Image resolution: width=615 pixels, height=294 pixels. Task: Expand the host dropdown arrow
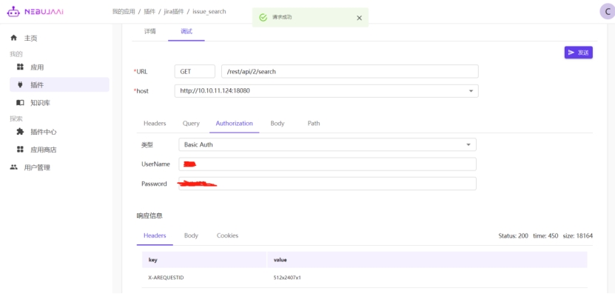(471, 91)
